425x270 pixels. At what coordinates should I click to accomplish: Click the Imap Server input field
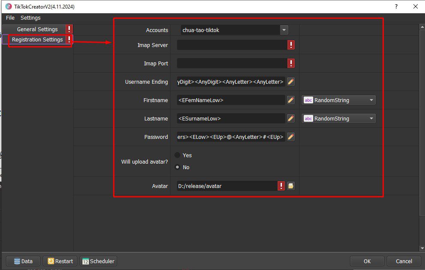232,45
